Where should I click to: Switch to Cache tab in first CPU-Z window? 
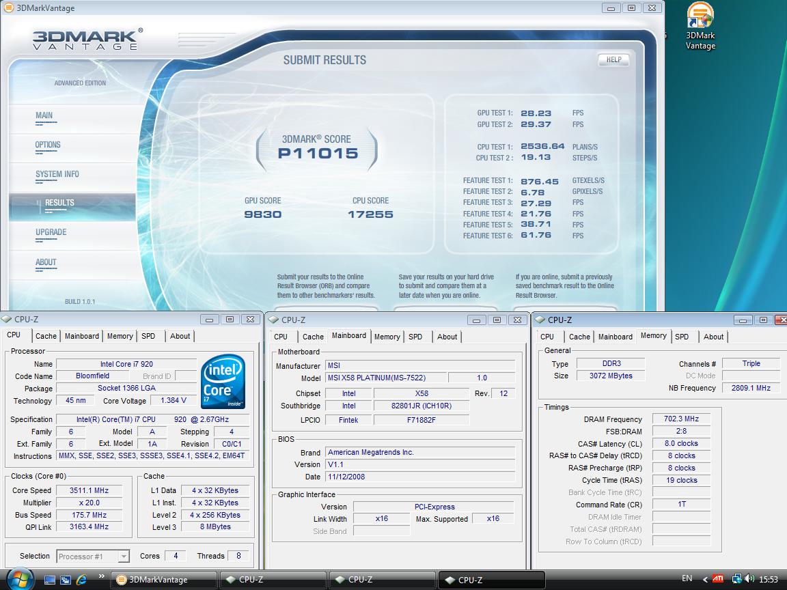pos(46,336)
